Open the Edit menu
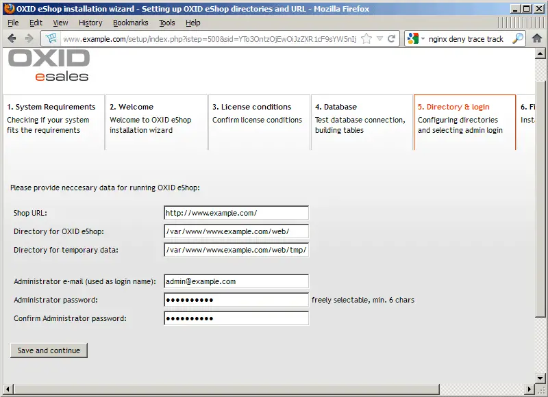548x397 pixels. pos(36,23)
